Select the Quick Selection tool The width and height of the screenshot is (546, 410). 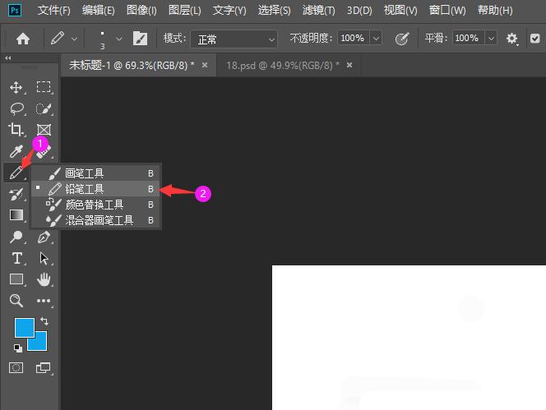pos(44,108)
